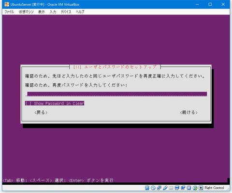Open the 表示 menu

[42, 12]
